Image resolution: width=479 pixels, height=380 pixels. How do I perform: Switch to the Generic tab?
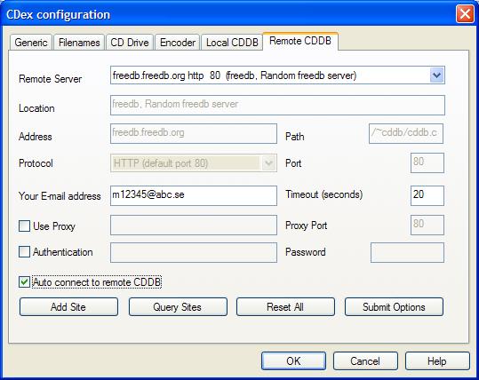(31, 42)
